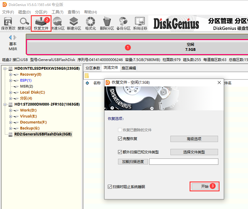
Task: Click the 名称 column header
Action: pos(97,83)
